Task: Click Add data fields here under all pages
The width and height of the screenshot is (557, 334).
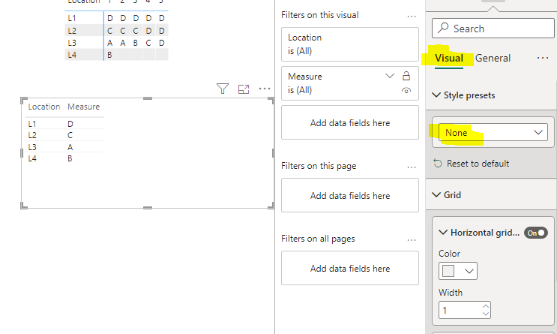Action: point(350,268)
